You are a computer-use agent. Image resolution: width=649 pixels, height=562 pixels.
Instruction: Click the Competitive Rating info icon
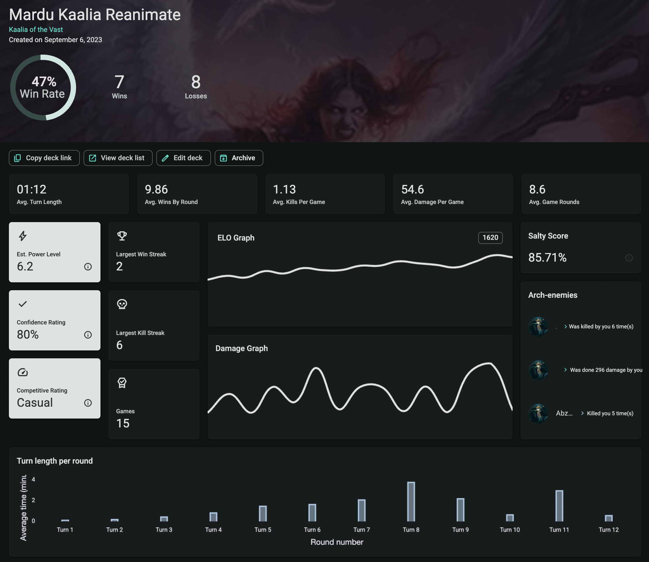pyautogui.click(x=88, y=403)
